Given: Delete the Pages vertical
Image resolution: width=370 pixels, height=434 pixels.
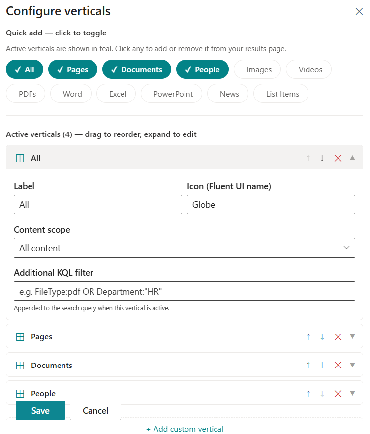Looking at the screenshot, I should (x=338, y=337).
